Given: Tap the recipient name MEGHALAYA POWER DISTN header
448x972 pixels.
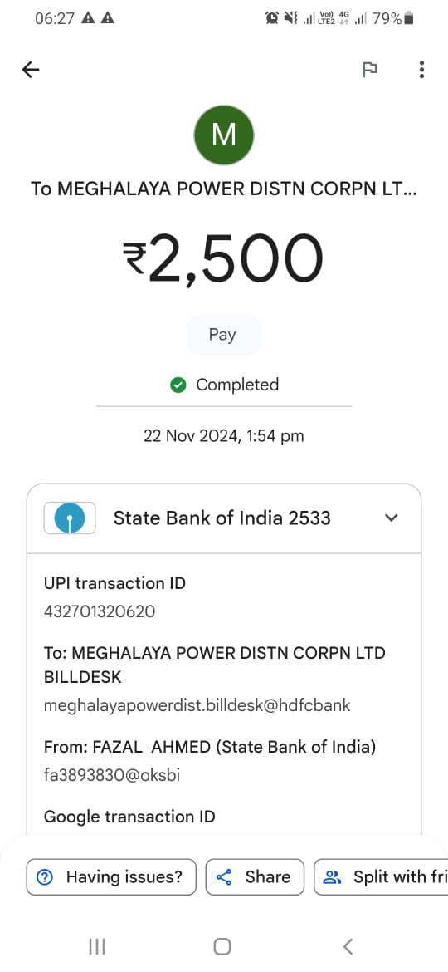Looking at the screenshot, I should (224, 189).
